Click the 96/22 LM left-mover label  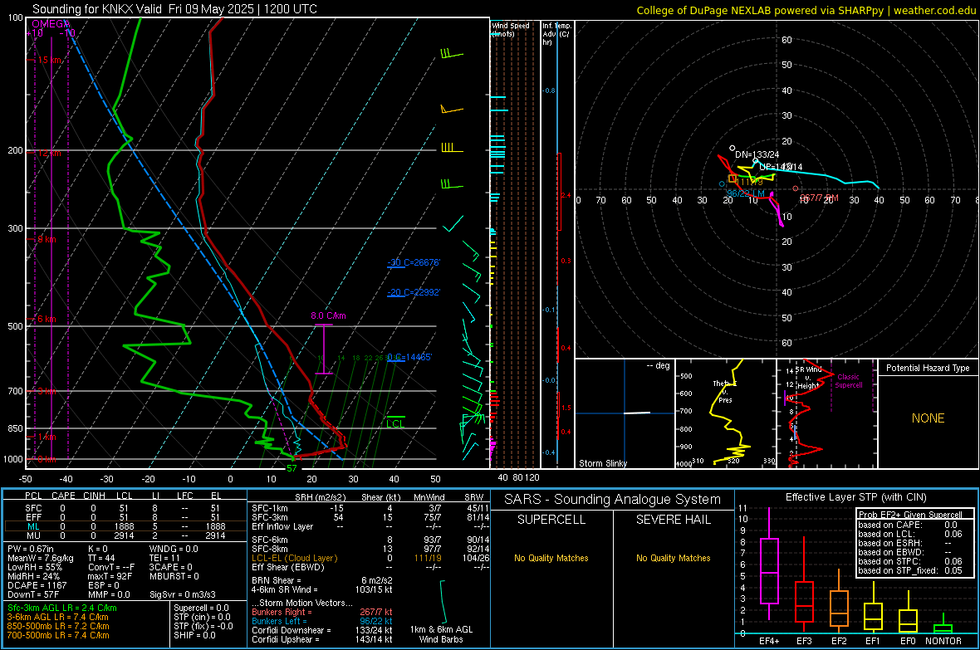(x=746, y=193)
